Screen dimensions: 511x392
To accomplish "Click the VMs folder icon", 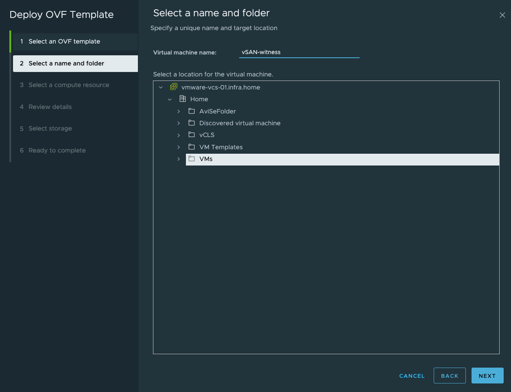I will tap(192, 159).
